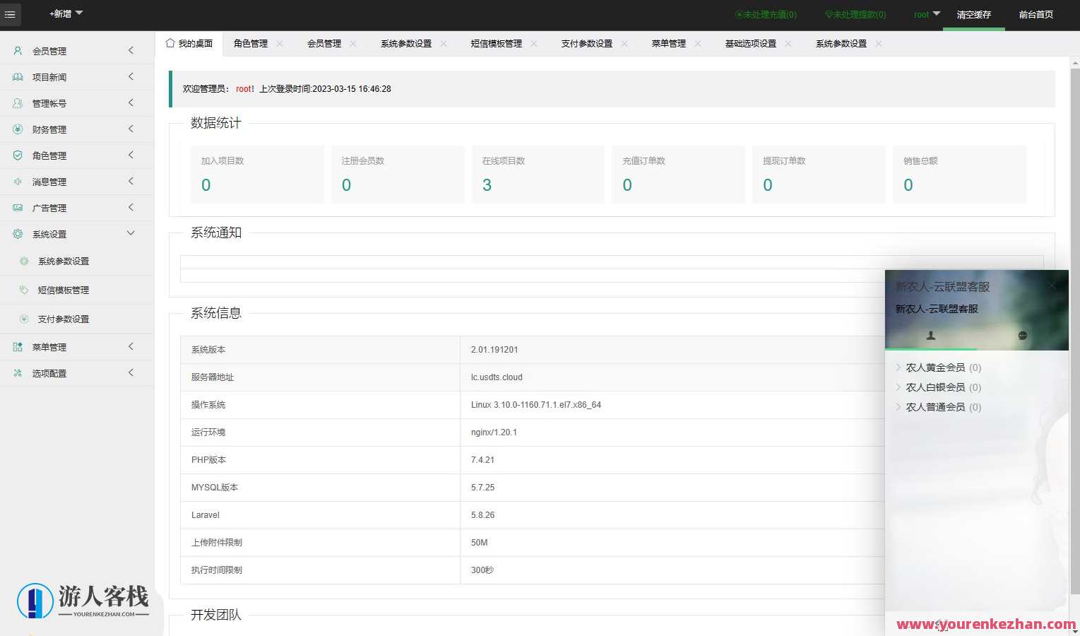
Task: Click the 短信模板管理 tag icon
Action: click(x=24, y=290)
